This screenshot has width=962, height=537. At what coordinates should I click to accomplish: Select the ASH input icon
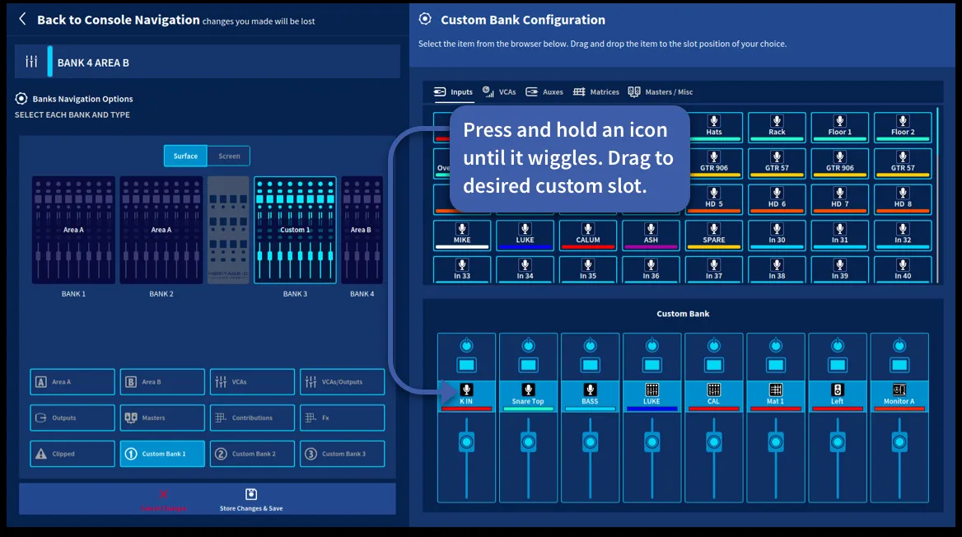click(x=651, y=235)
